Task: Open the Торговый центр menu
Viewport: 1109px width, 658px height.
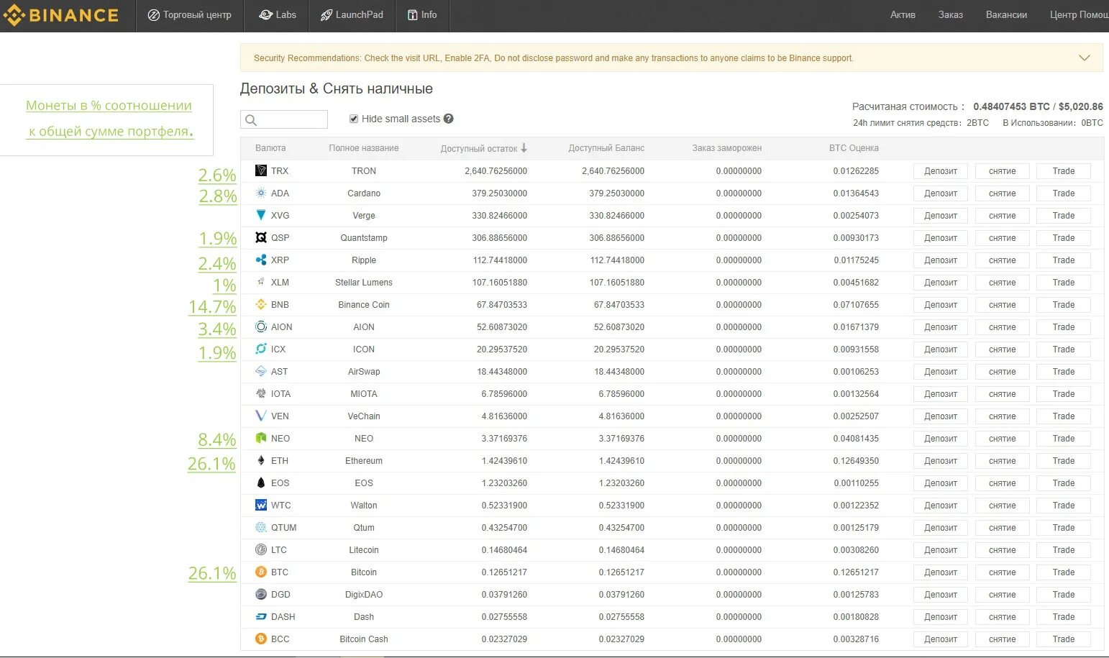Action: [190, 15]
